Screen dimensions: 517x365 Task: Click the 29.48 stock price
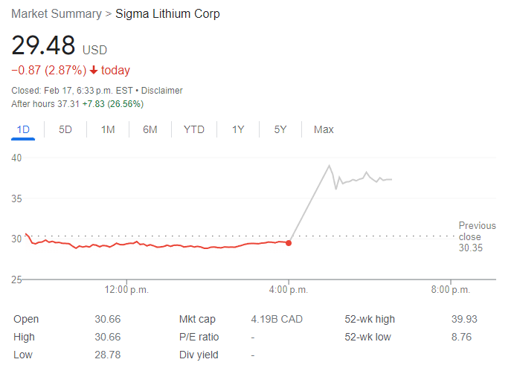(x=43, y=45)
